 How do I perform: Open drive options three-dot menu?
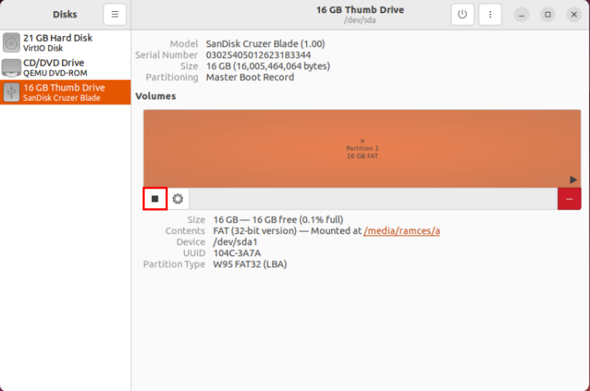[x=490, y=15]
